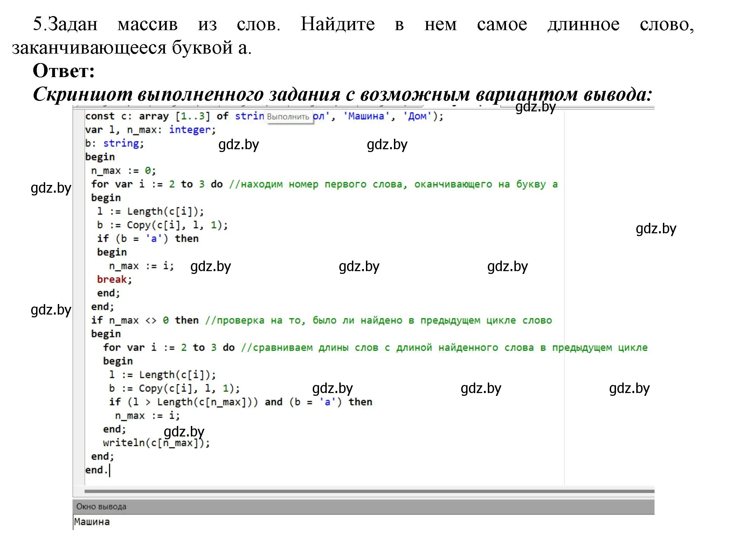This screenshot has width=734, height=537.
Task: Click the final 'end.' line
Action: (96, 470)
